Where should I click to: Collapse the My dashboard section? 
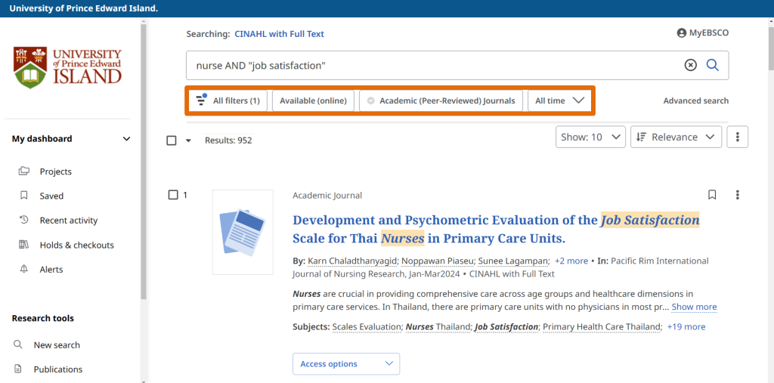pos(126,139)
